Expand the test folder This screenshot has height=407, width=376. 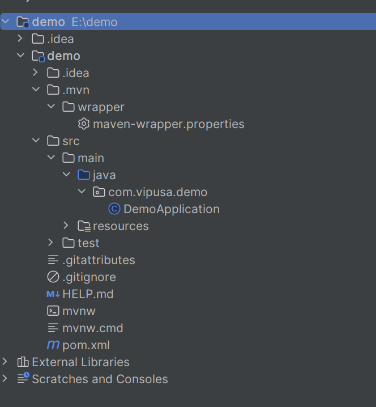click(50, 243)
